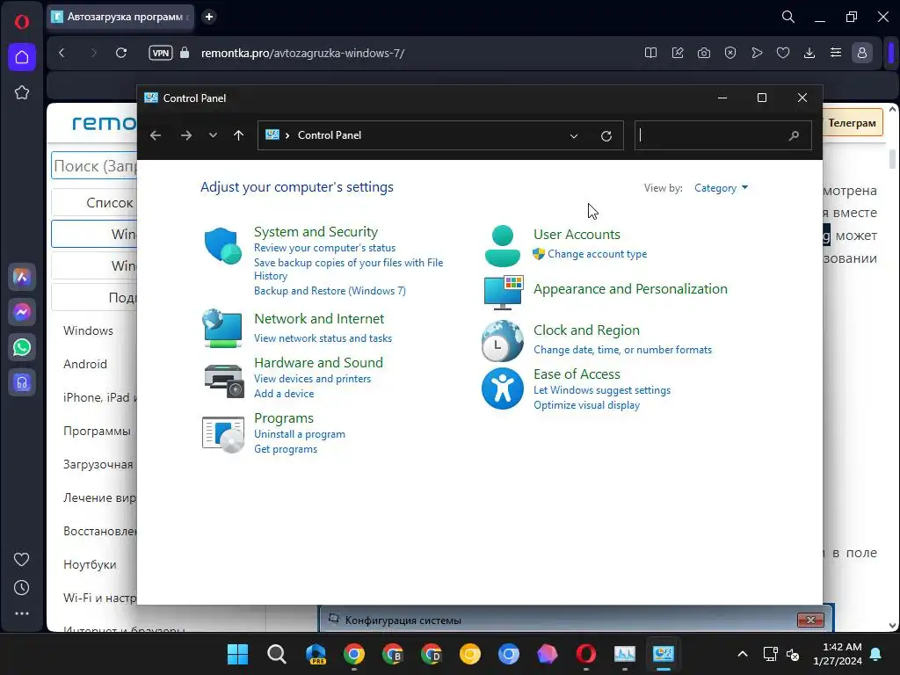Click Optimize visual display link
This screenshot has width=900, height=675.
point(586,405)
